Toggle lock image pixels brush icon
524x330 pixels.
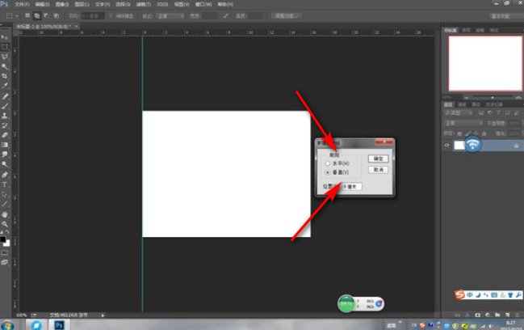(x=467, y=133)
